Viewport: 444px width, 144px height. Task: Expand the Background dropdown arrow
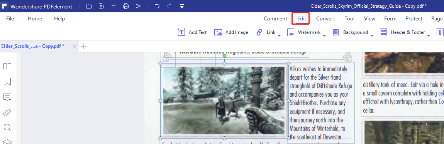(x=372, y=35)
